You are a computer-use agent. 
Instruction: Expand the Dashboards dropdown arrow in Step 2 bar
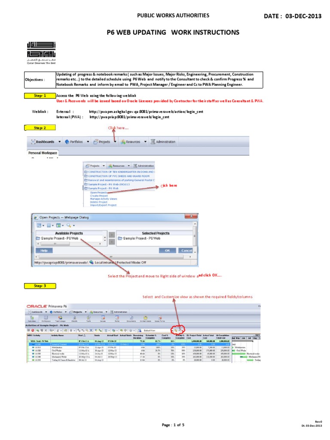click(x=59, y=142)
